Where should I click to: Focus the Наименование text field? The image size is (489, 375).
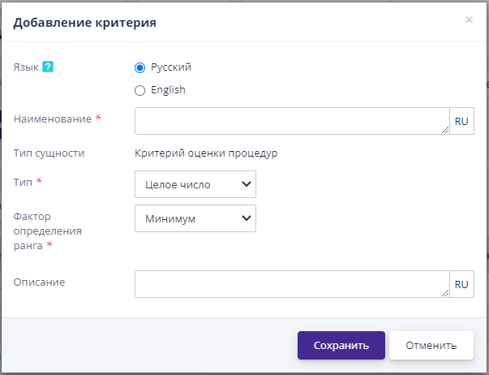pyautogui.click(x=290, y=121)
